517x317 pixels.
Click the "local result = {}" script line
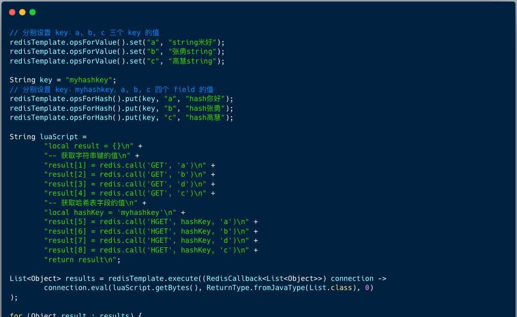point(89,146)
